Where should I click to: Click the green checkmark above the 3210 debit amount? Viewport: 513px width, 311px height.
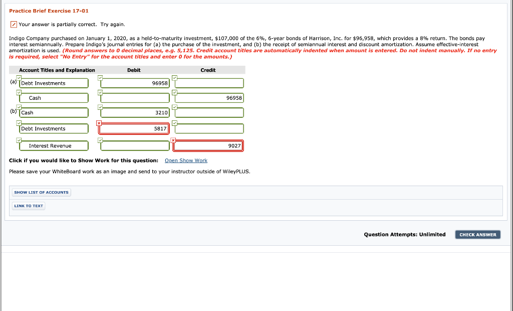99,107
